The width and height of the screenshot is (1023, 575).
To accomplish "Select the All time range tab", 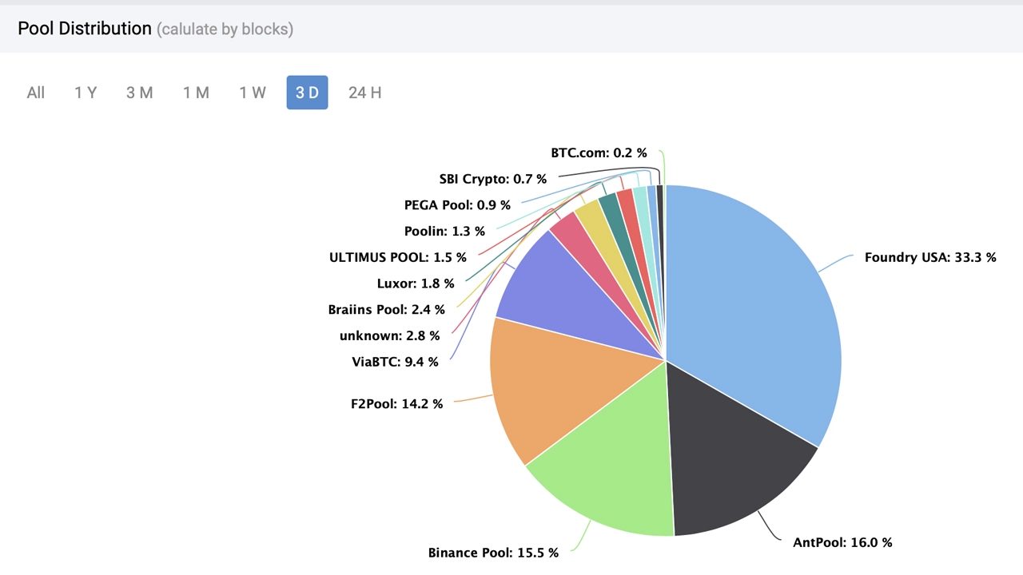I will coord(35,93).
